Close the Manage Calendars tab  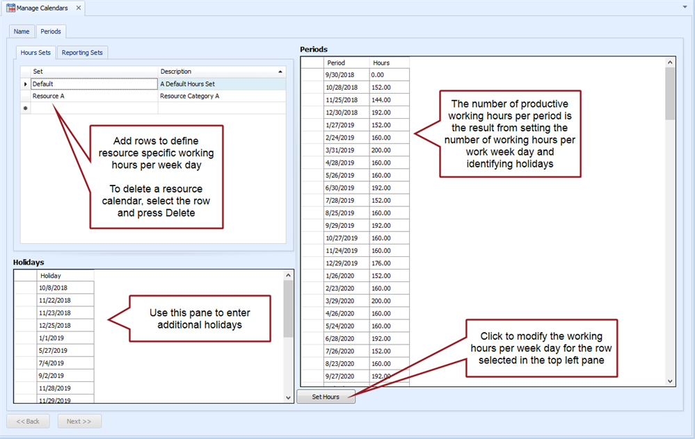(78, 8)
